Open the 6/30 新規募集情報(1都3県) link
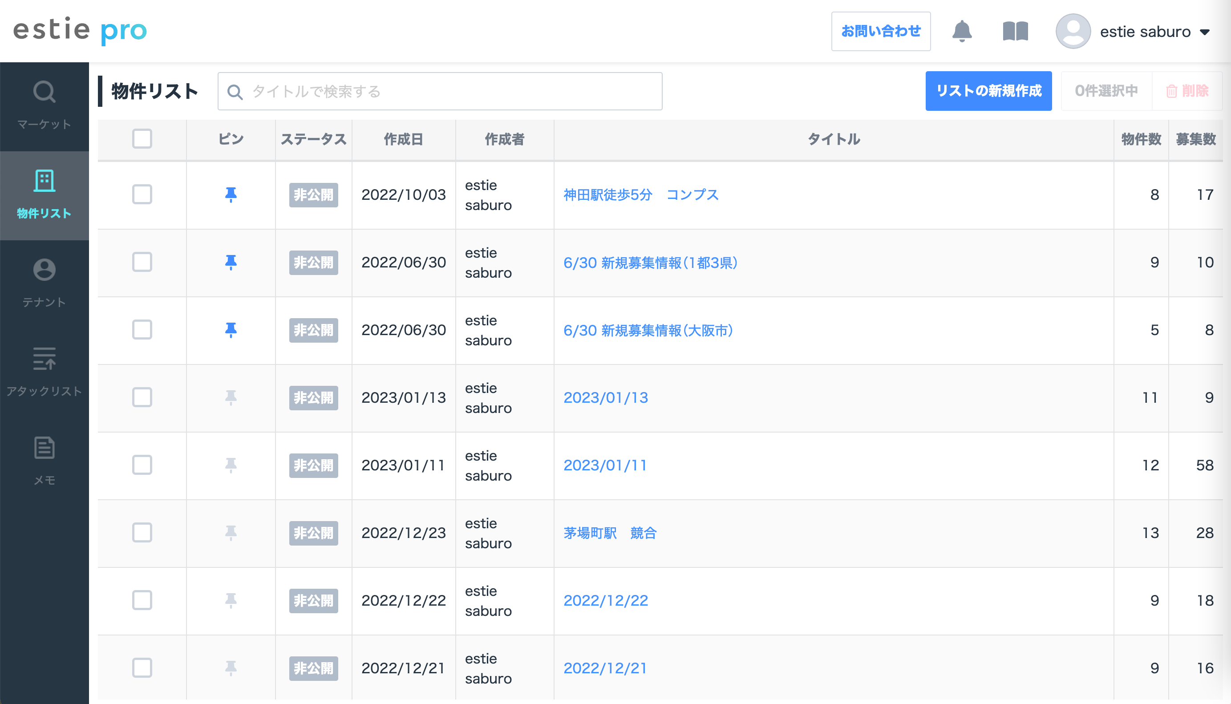Image resolution: width=1231 pixels, height=704 pixels. (650, 263)
